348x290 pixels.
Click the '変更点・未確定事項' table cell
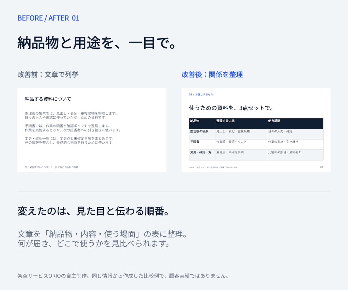[x=241, y=155]
